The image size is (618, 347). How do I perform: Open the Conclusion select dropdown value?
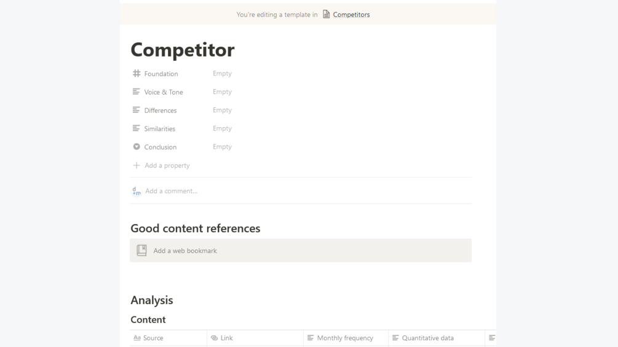point(222,147)
